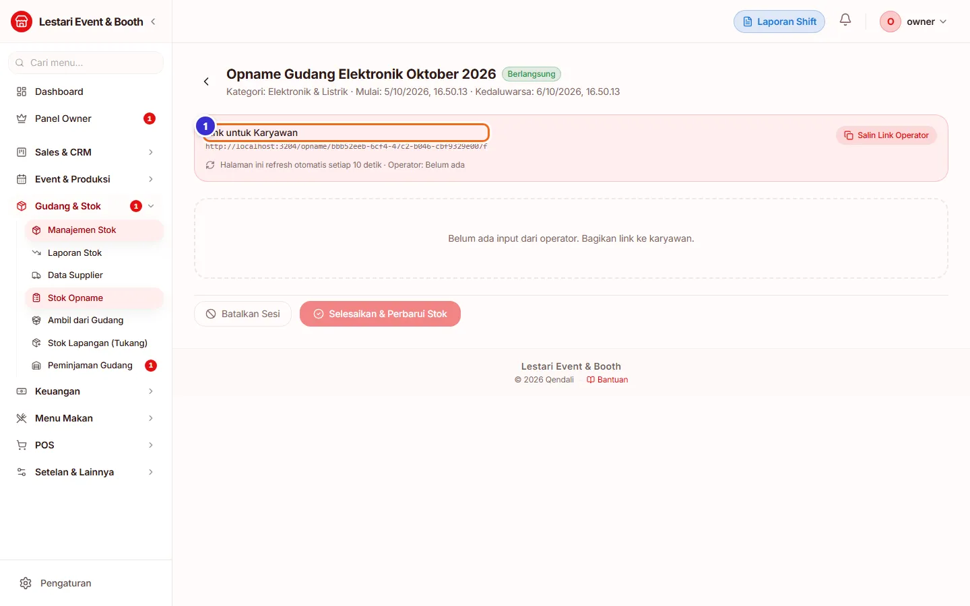Click the Belum ada input dari operator message
This screenshot has width=970, height=606.
571,238
